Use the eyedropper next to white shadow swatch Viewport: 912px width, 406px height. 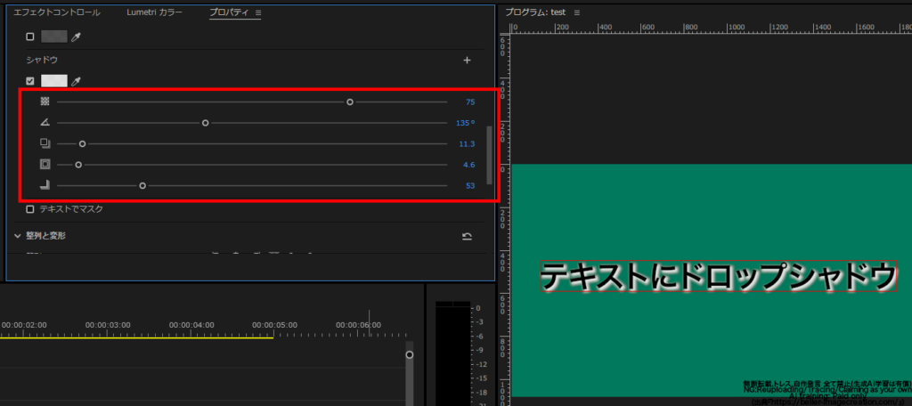[76, 81]
